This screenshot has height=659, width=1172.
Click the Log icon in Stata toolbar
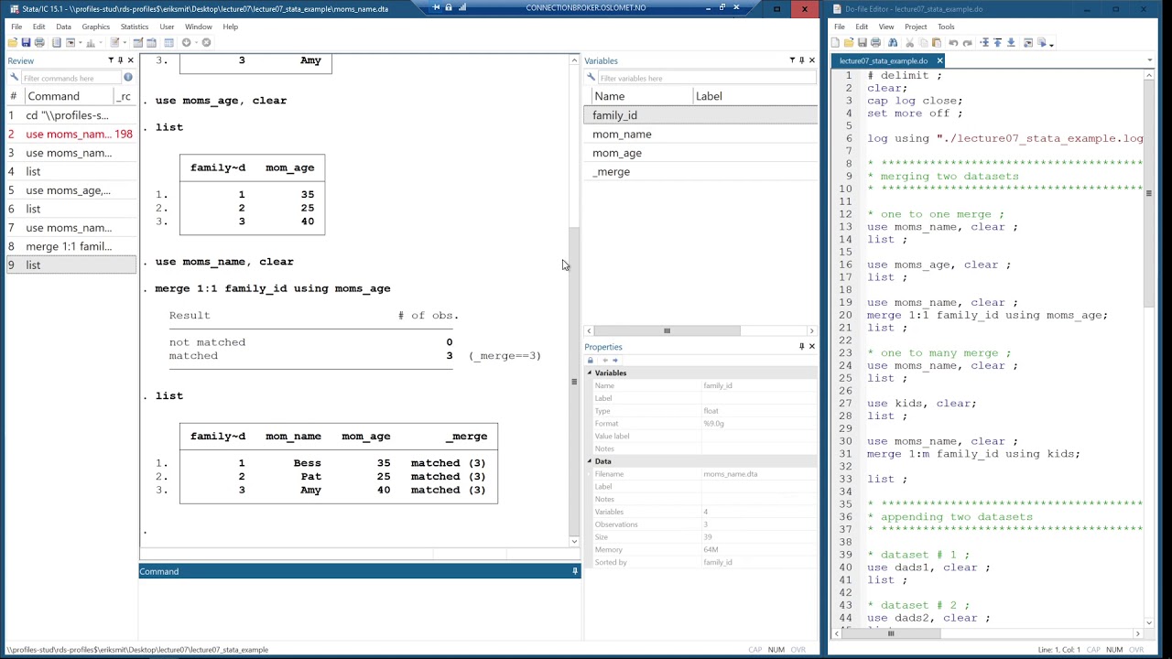click(56, 42)
